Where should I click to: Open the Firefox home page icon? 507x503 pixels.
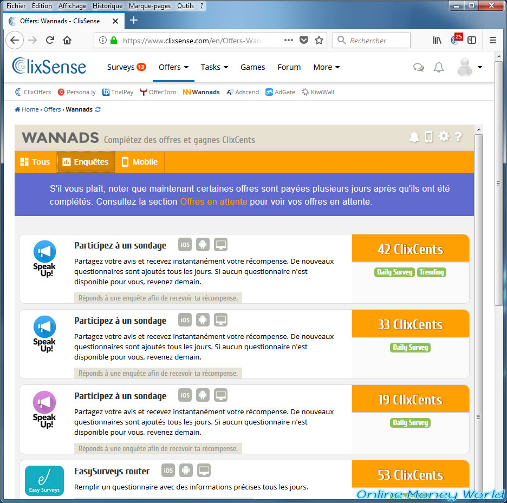coord(67,40)
